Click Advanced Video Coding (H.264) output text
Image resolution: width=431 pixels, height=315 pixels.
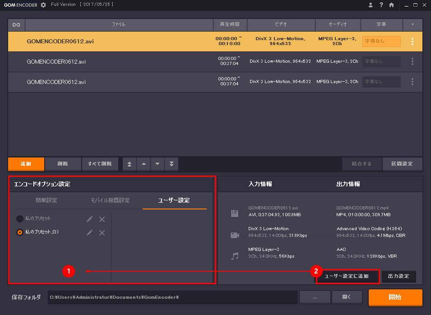point(369,229)
